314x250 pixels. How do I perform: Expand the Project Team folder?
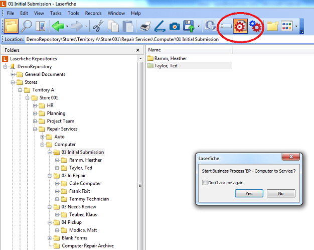click(35, 121)
